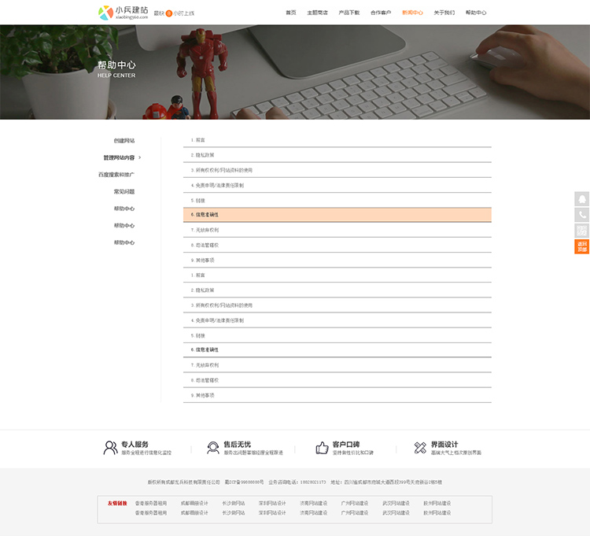
Task: Click the 界面设计 pencil-ruler icon
Action: coord(420,448)
